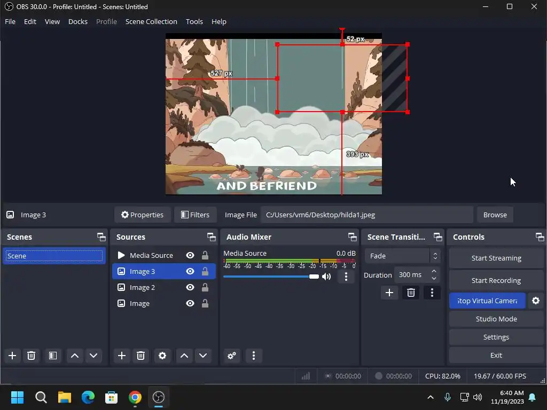This screenshot has width=547, height=410.
Task: Click the Duration 300 ms field
Action: (412, 275)
